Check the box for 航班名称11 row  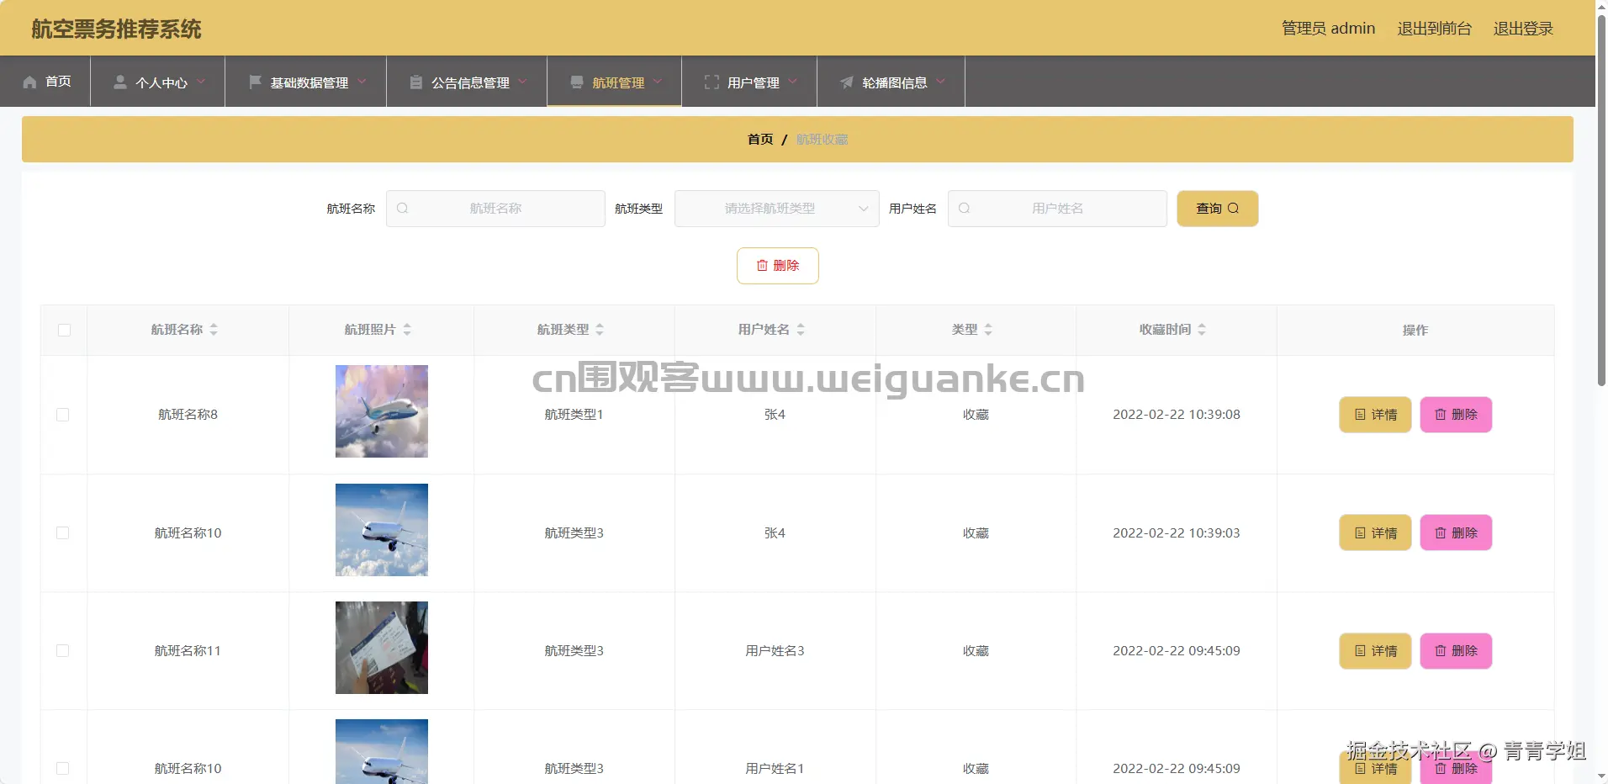(62, 650)
